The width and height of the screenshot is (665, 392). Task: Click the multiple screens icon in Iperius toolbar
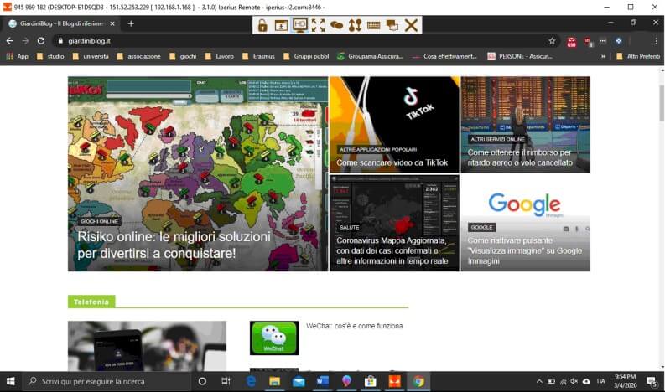coord(392,25)
